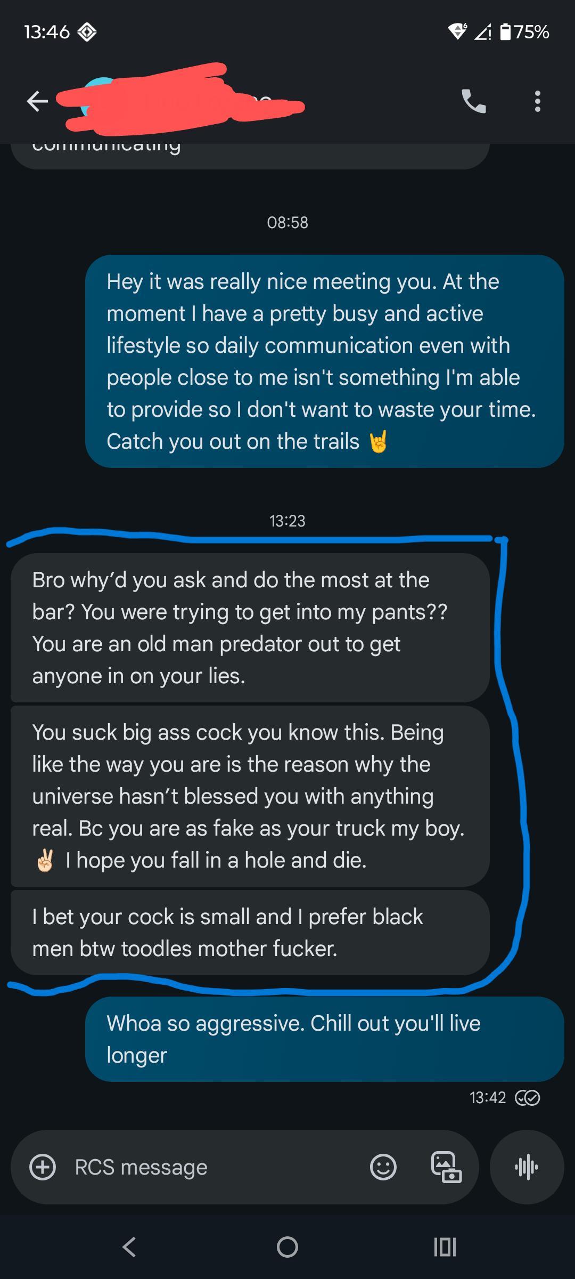Viewport: 575px width, 1279px height.
Task: Tap the redacted contact name in header
Action: [x=181, y=101]
